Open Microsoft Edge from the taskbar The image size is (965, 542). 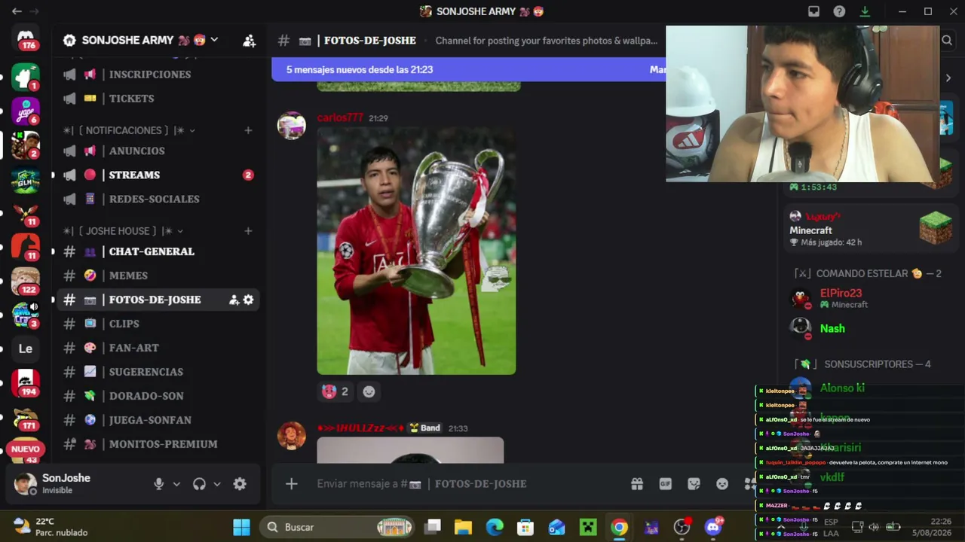point(495,527)
